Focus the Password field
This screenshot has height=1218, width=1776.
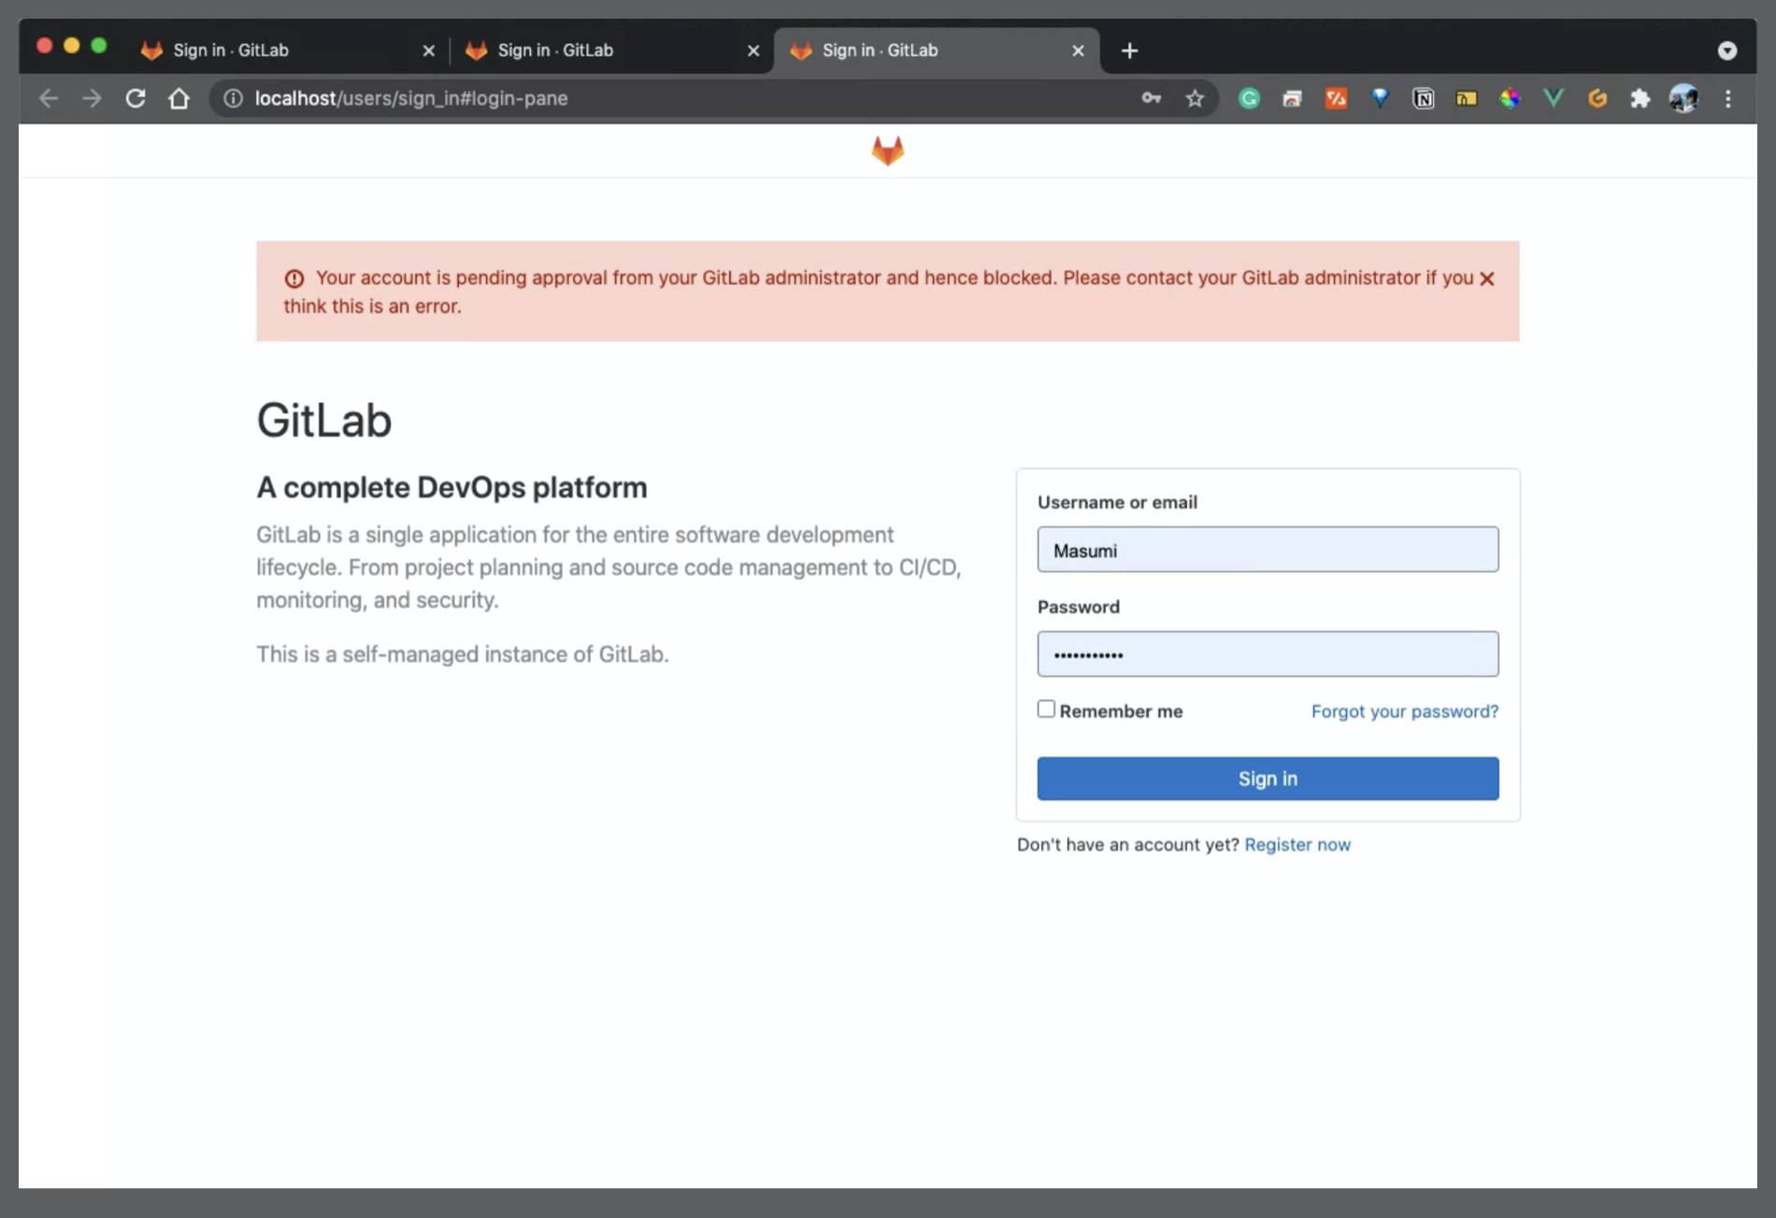pyautogui.click(x=1268, y=654)
